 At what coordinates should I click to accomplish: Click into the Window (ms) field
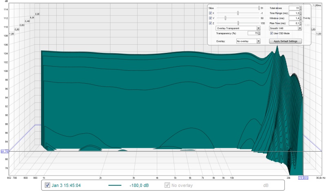click(294, 18)
